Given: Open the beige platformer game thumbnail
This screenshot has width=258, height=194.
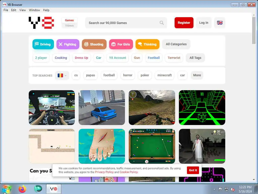Looking at the screenshot, I should pyautogui.click(x=52, y=146).
